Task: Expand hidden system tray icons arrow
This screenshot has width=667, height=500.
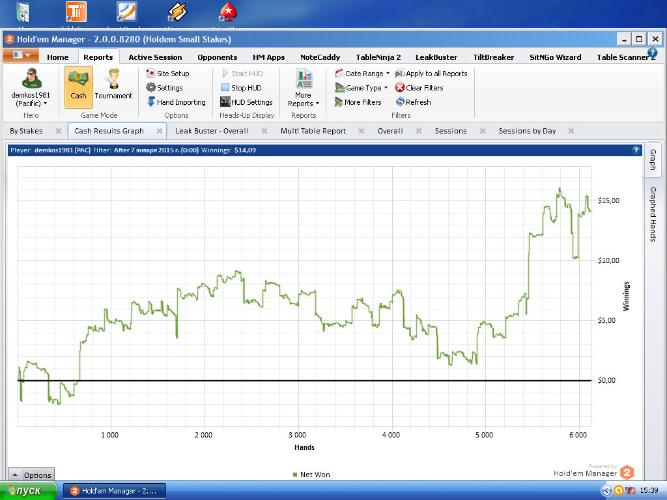Action: click(x=606, y=491)
